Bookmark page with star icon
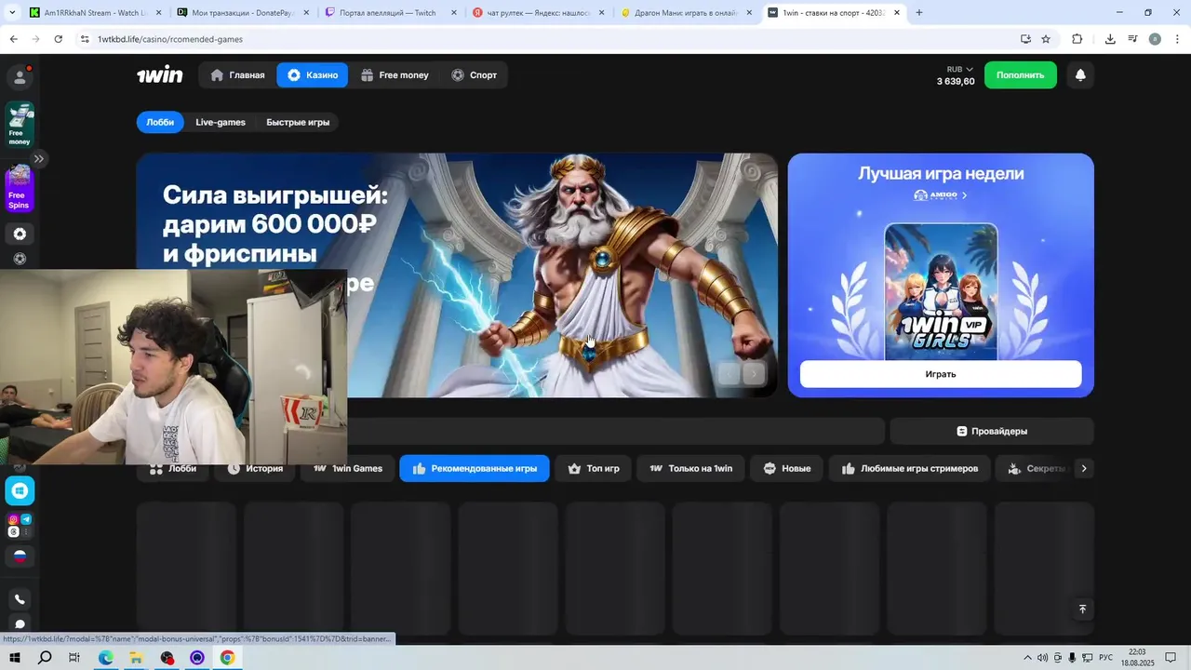This screenshot has height=670, width=1191. pos(1046,39)
